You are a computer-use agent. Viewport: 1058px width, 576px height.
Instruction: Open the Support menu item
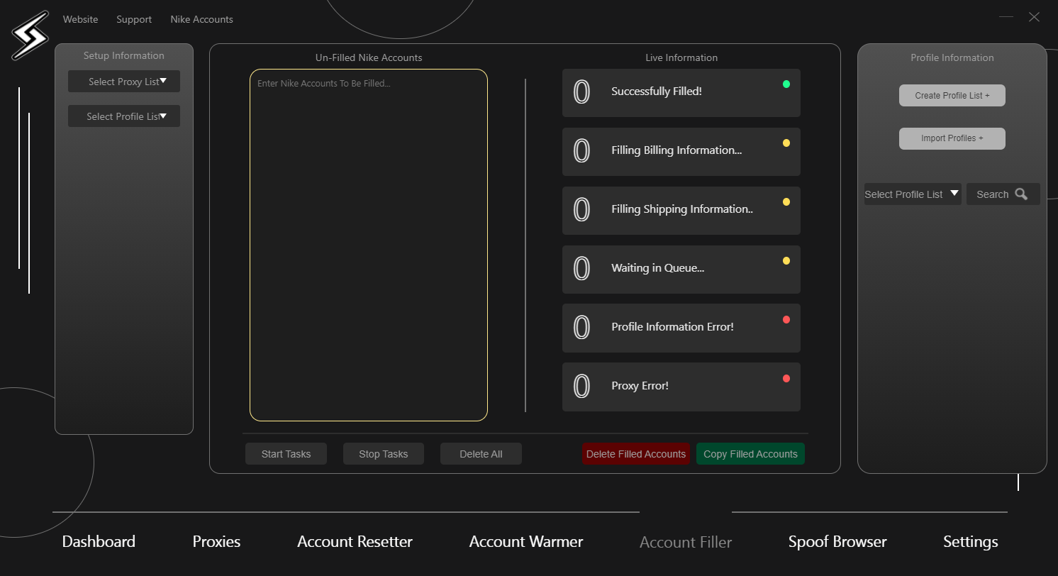[134, 19]
